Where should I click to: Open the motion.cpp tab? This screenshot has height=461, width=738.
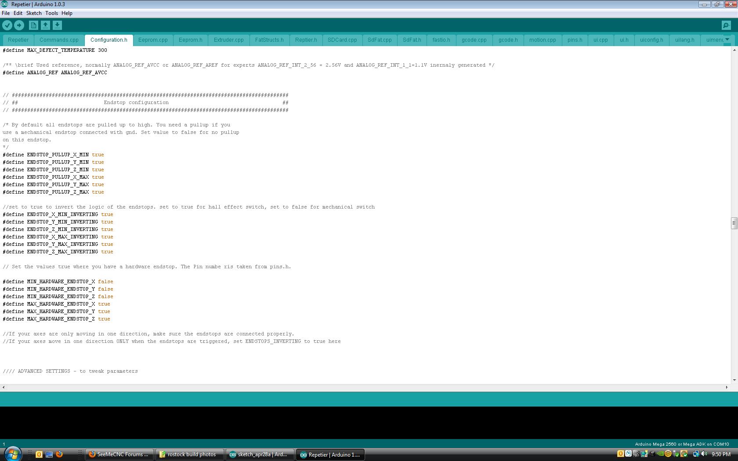pyautogui.click(x=543, y=40)
